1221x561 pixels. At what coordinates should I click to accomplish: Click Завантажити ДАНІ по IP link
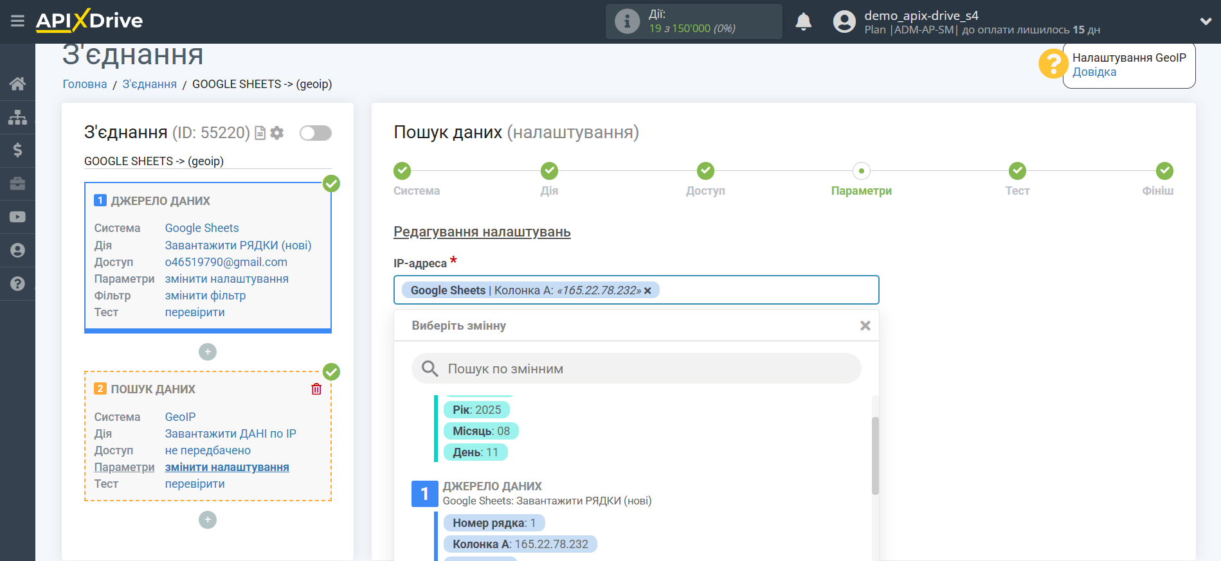click(x=230, y=434)
